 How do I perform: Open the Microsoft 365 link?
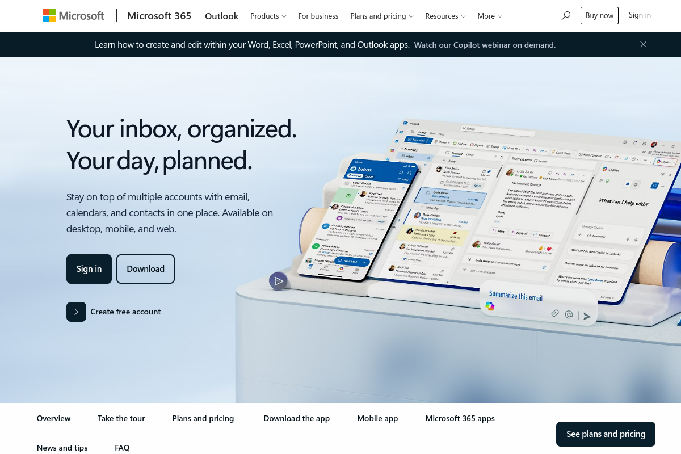click(x=159, y=16)
